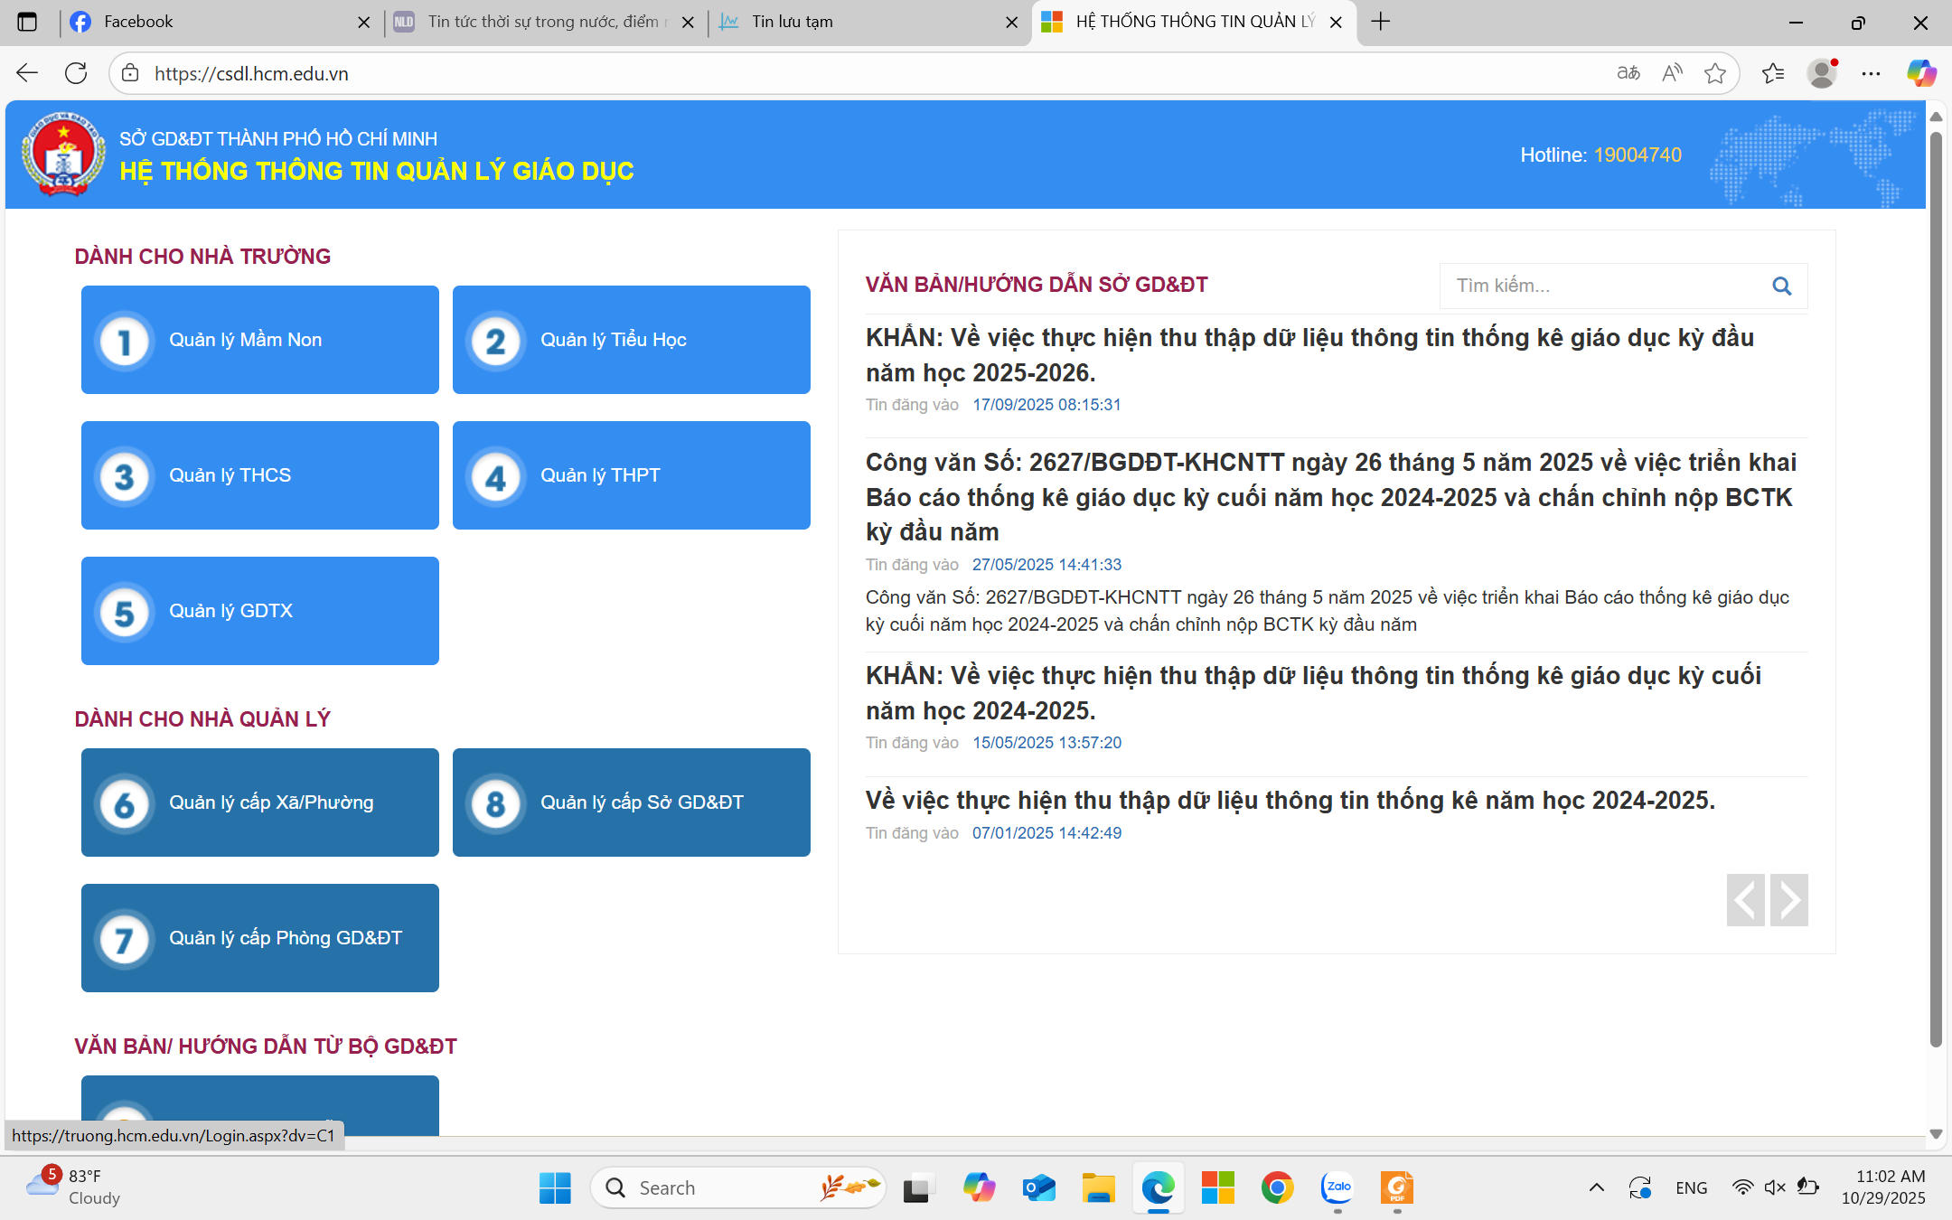Open Quản lý GDTX

coord(260,611)
